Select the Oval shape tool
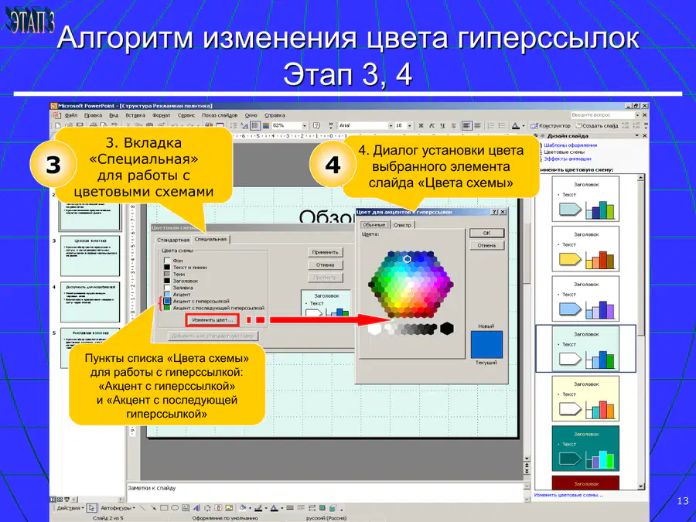This screenshot has width=696, height=522. [175, 508]
